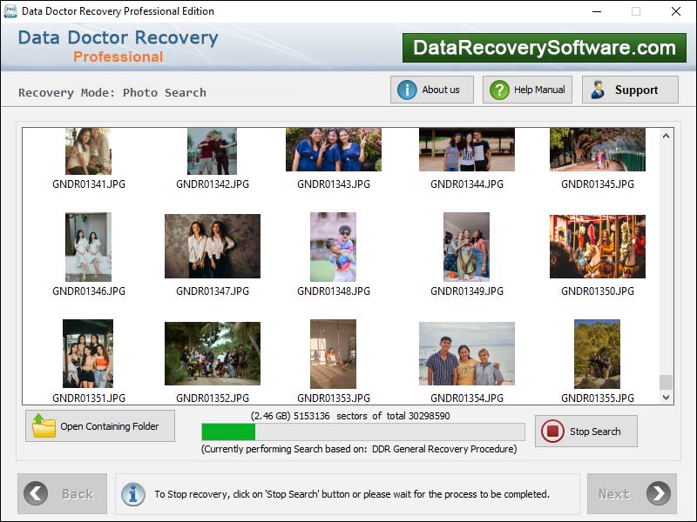The width and height of the screenshot is (697, 522).
Task: Click the green search progress bar
Action: tap(228, 432)
